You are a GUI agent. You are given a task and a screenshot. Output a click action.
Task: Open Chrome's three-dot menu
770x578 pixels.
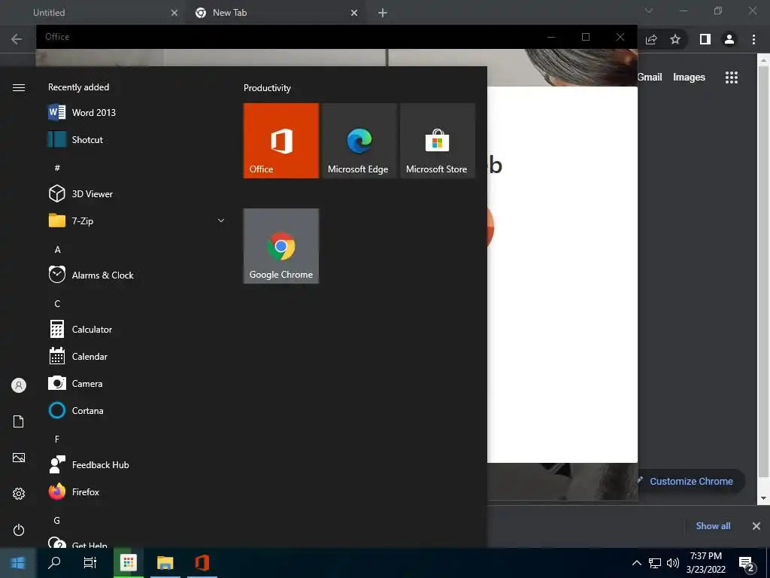coord(753,39)
